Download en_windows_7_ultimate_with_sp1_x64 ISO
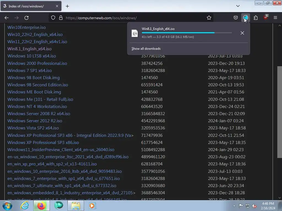The width and height of the screenshot is (282, 211). point(62,186)
